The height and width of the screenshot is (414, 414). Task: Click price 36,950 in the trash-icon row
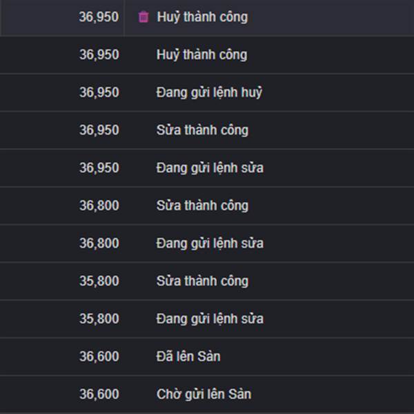tap(99, 17)
